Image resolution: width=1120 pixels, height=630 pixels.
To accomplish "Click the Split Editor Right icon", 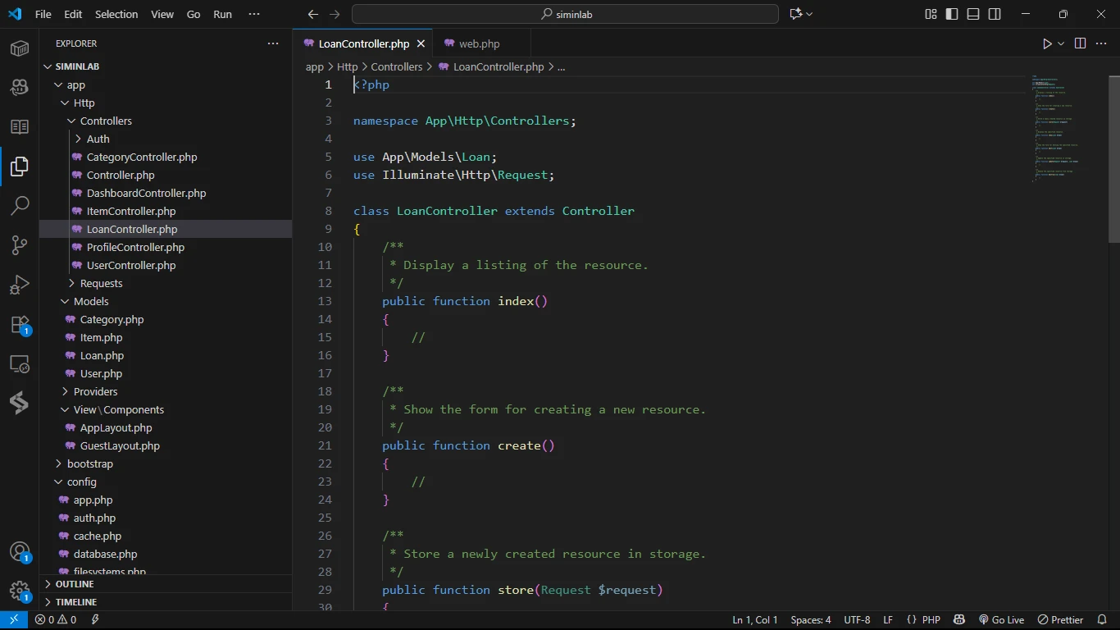I will coord(1080,43).
